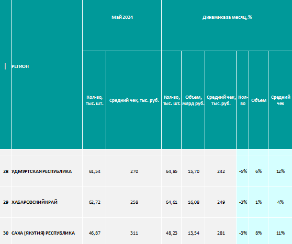Click the cell with value 311
292x244 pixels.
tap(134, 231)
